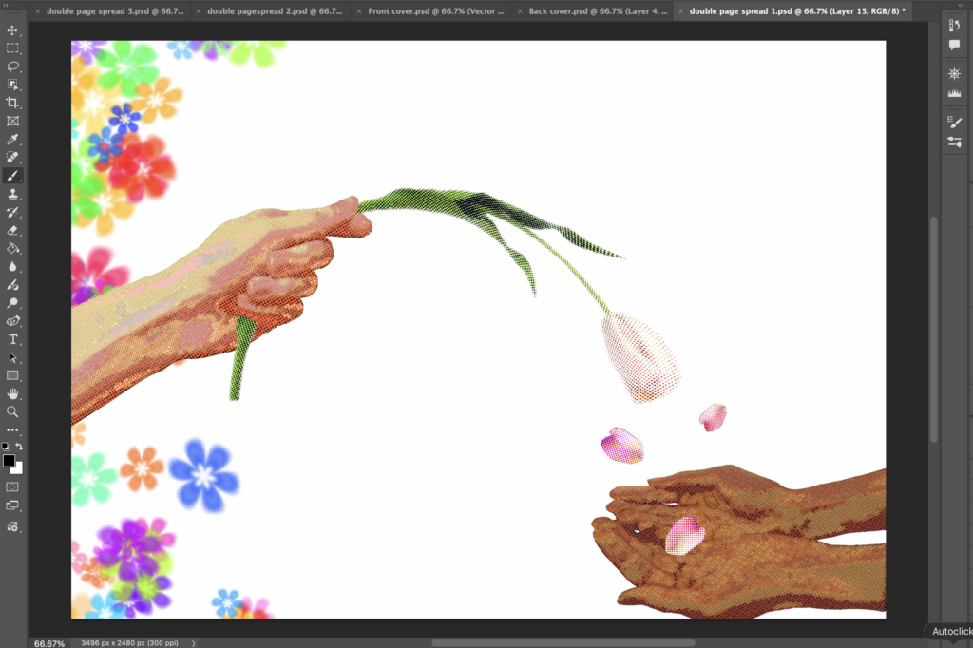Open the History panel icon
Image resolution: width=973 pixels, height=648 pixels.
point(955,25)
